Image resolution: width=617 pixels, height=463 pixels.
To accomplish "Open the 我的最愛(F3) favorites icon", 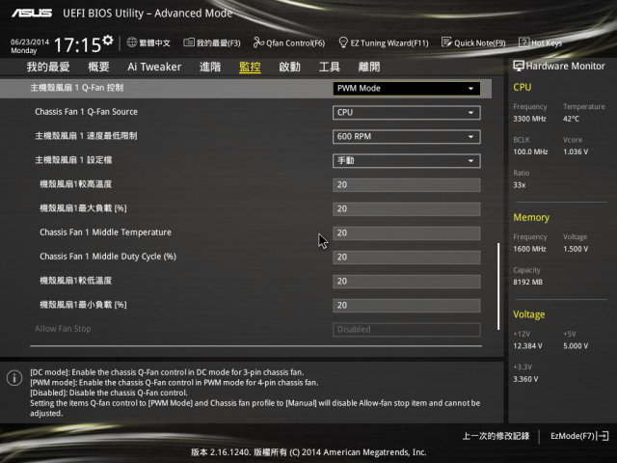I will tap(189, 42).
